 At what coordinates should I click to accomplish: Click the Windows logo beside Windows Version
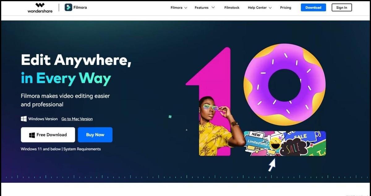click(x=23, y=119)
